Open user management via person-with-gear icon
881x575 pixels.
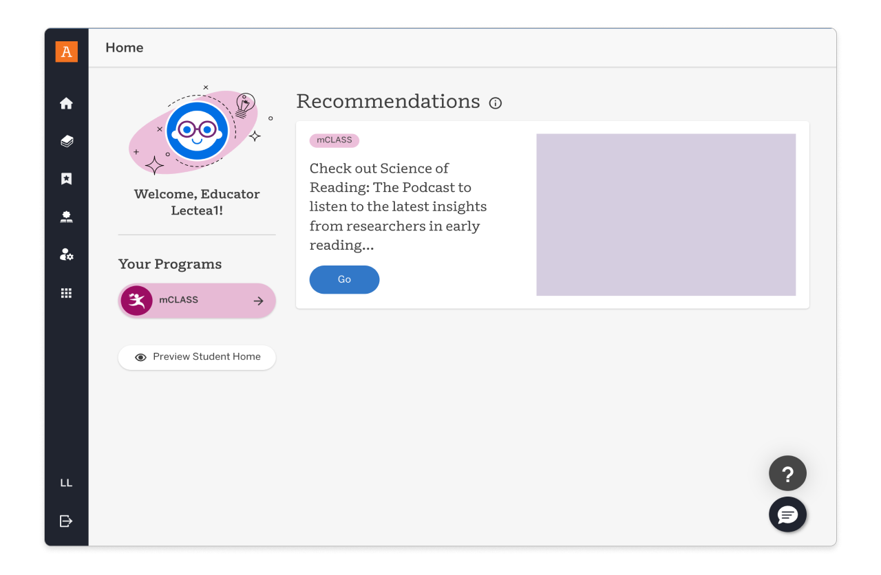[x=66, y=254]
